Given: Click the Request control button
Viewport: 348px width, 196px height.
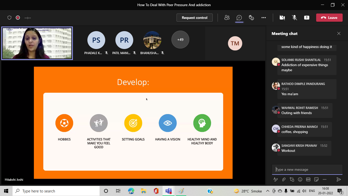Looking at the screenshot, I should [x=195, y=18].
